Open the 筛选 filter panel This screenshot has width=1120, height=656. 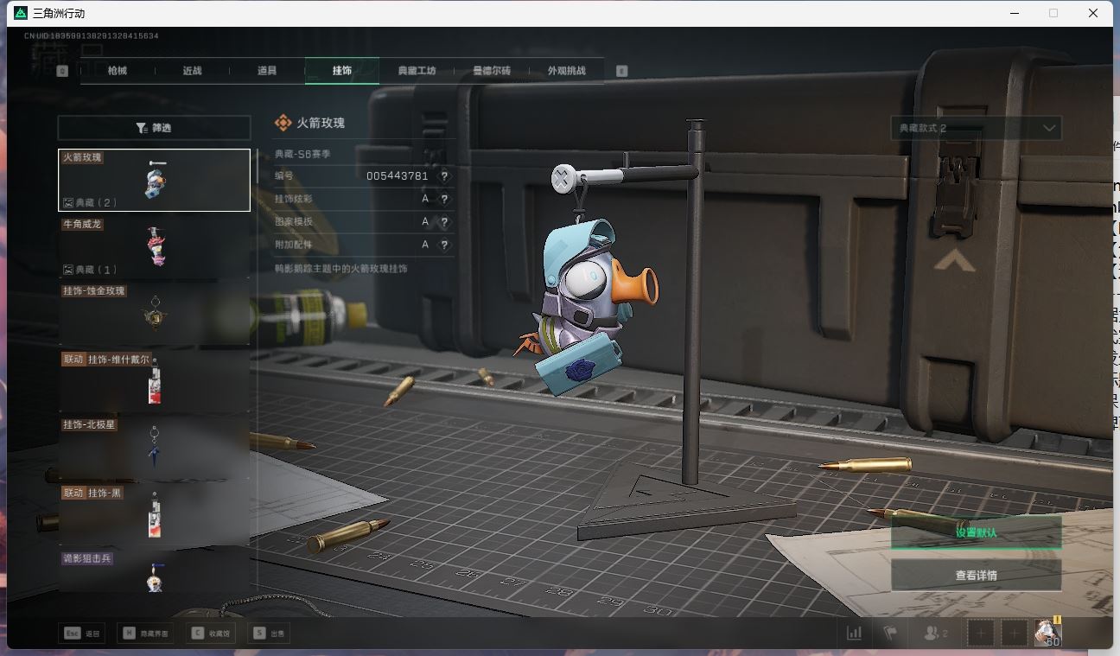click(x=154, y=128)
